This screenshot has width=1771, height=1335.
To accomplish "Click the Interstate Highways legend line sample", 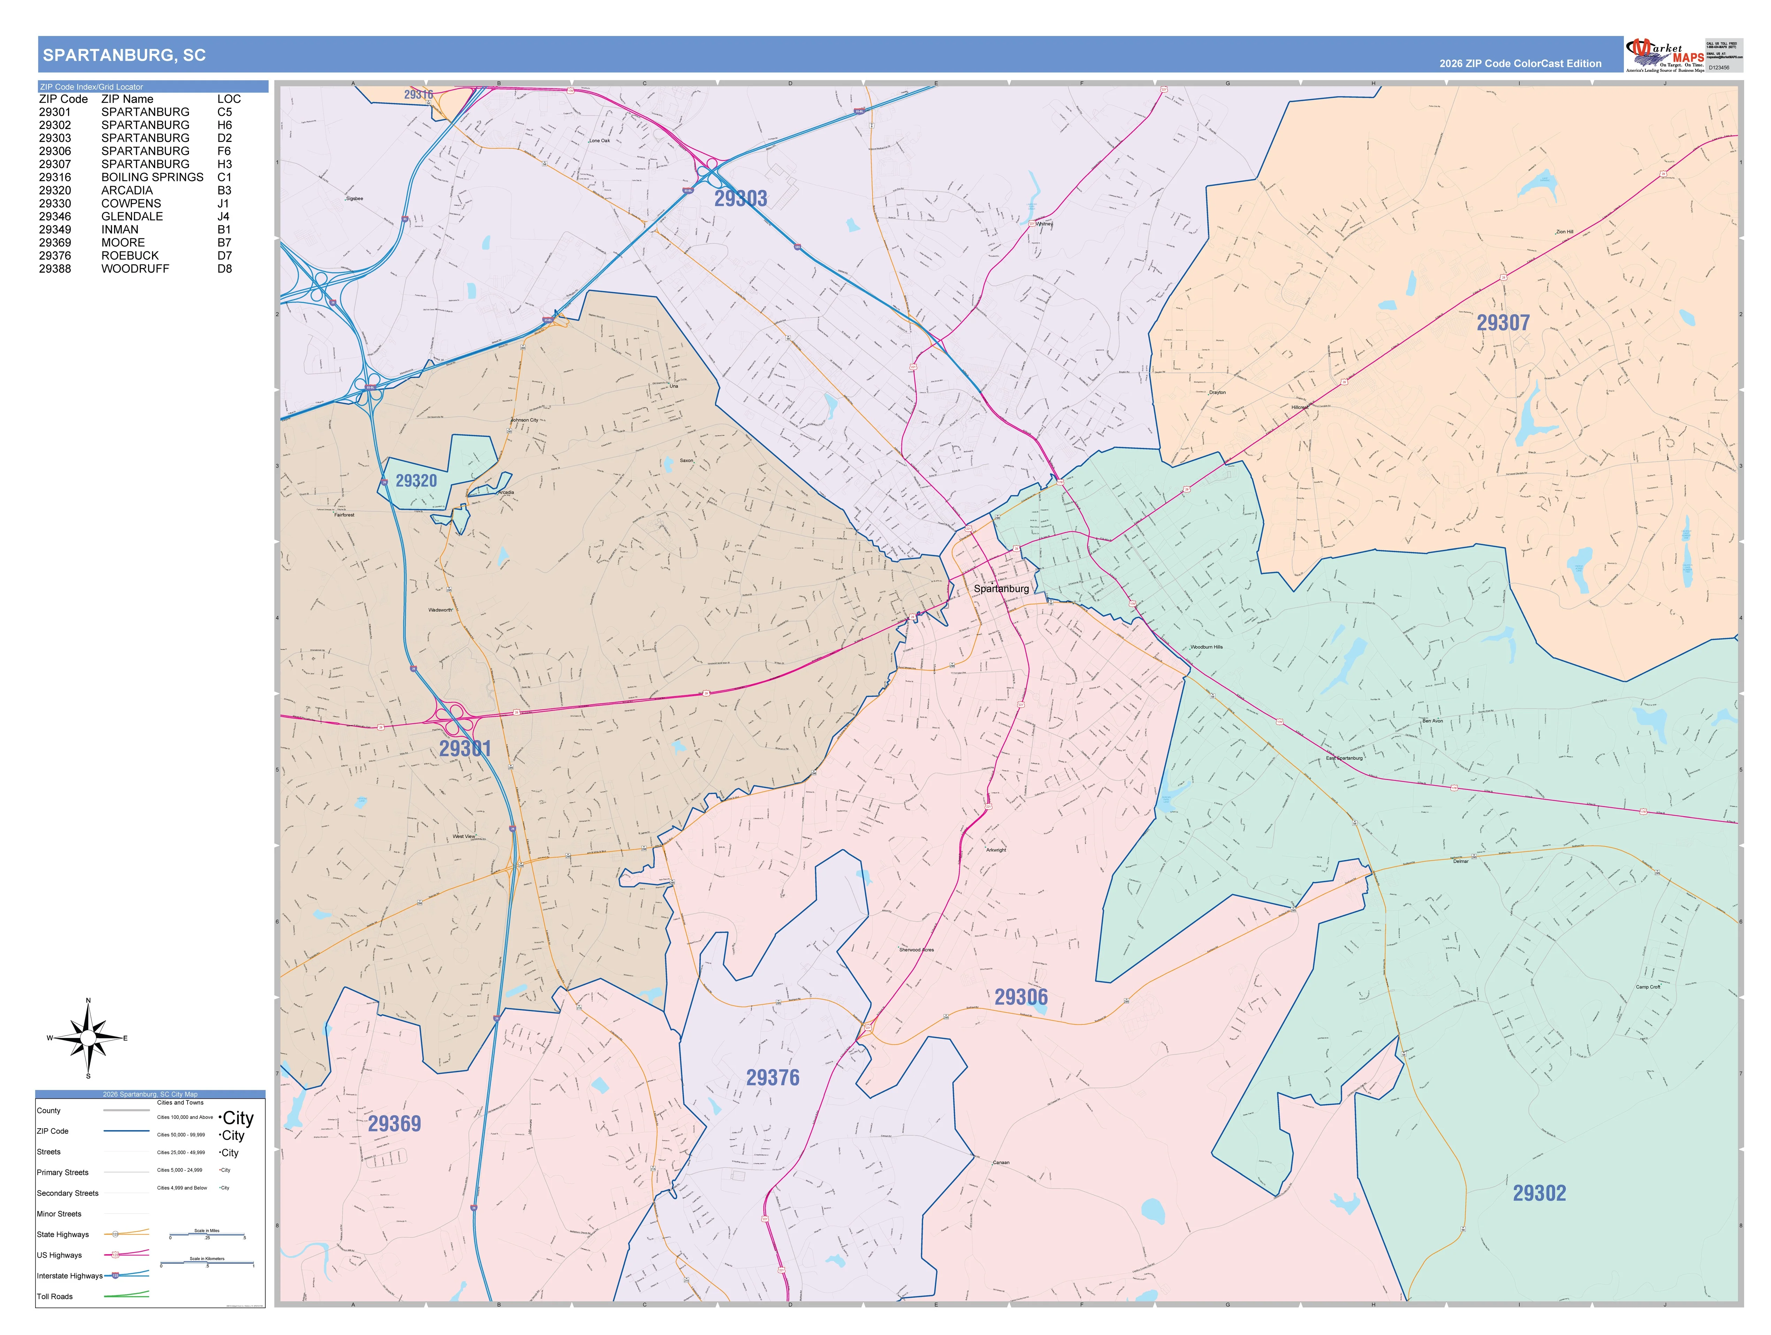I will (127, 1275).
